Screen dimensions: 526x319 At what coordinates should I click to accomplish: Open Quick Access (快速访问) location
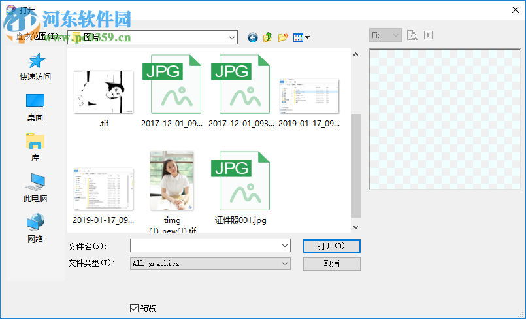(35, 67)
